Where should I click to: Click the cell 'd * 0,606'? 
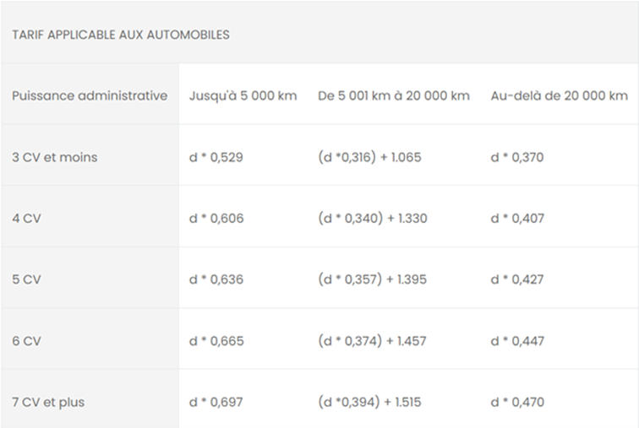(x=216, y=219)
